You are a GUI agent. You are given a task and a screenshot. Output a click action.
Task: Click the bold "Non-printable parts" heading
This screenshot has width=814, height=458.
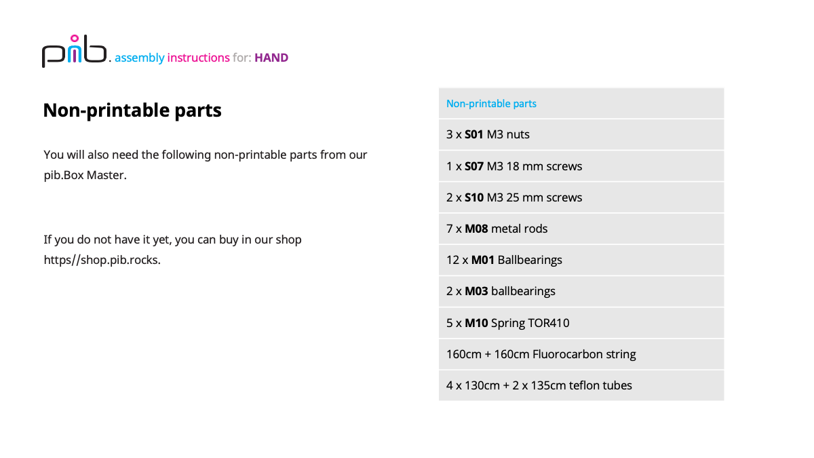click(132, 110)
